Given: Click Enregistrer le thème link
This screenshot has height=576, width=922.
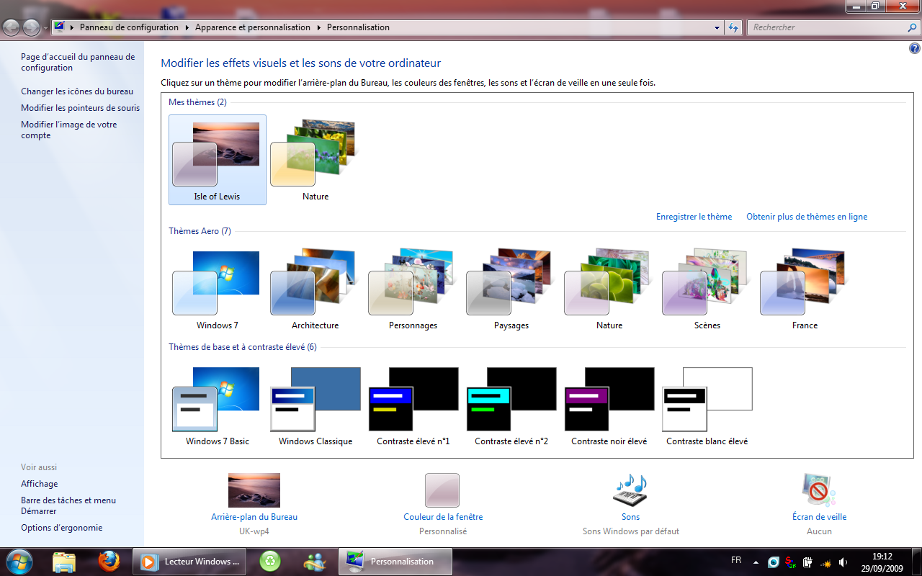Looking at the screenshot, I should (x=694, y=217).
